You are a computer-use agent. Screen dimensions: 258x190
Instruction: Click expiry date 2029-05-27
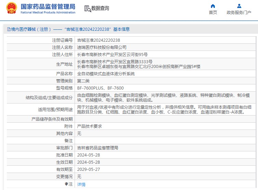click(x=89, y=169)
